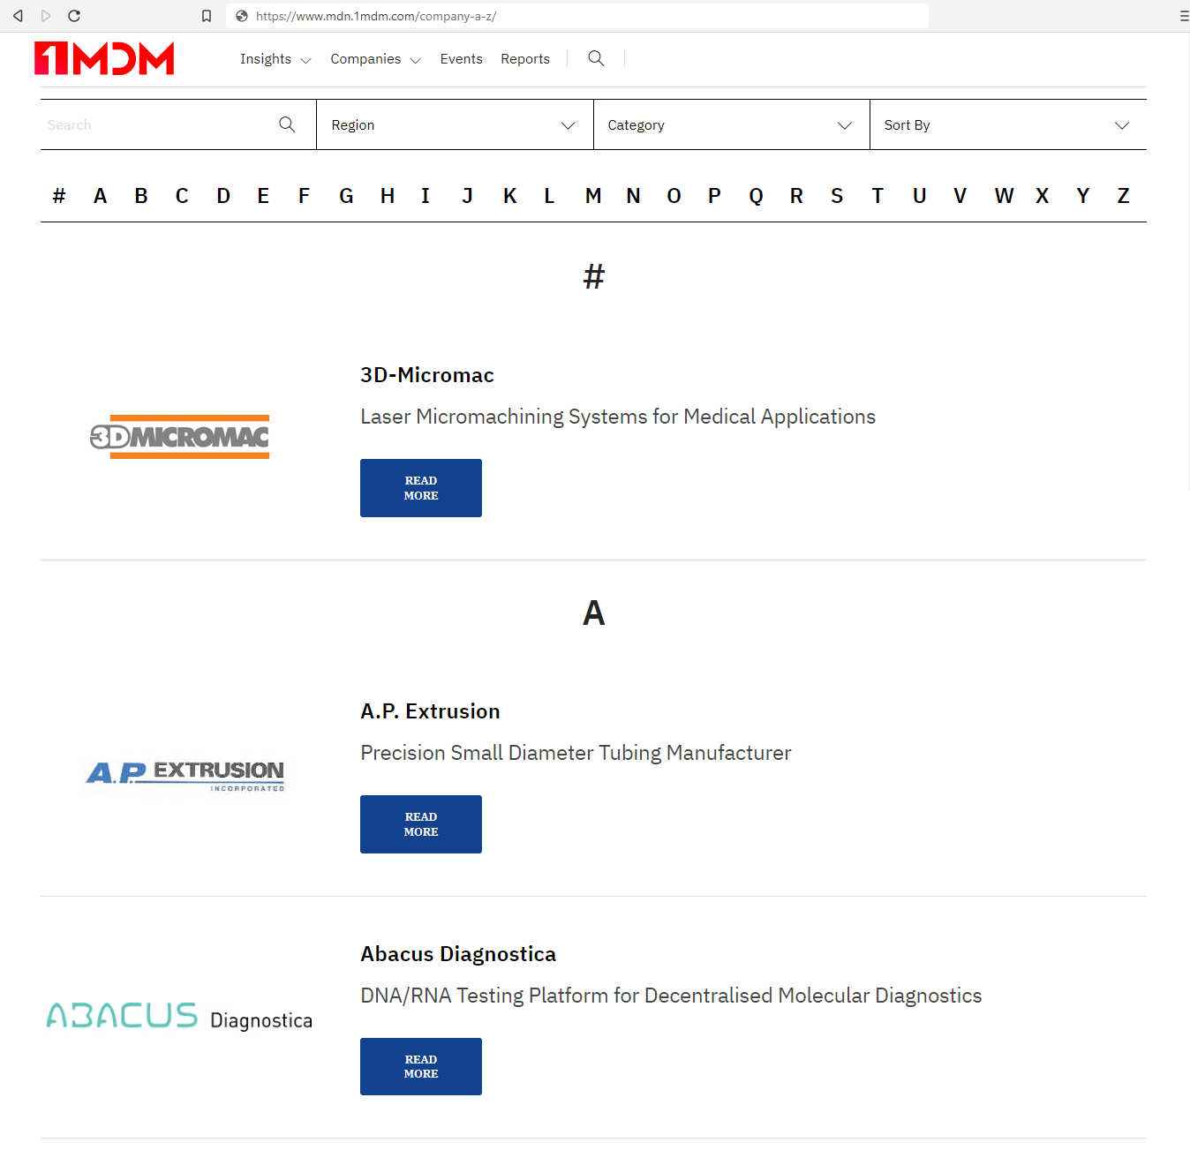Jump to letter Y in alphabet bar

pyautogui.click(x=1082, y=195)
